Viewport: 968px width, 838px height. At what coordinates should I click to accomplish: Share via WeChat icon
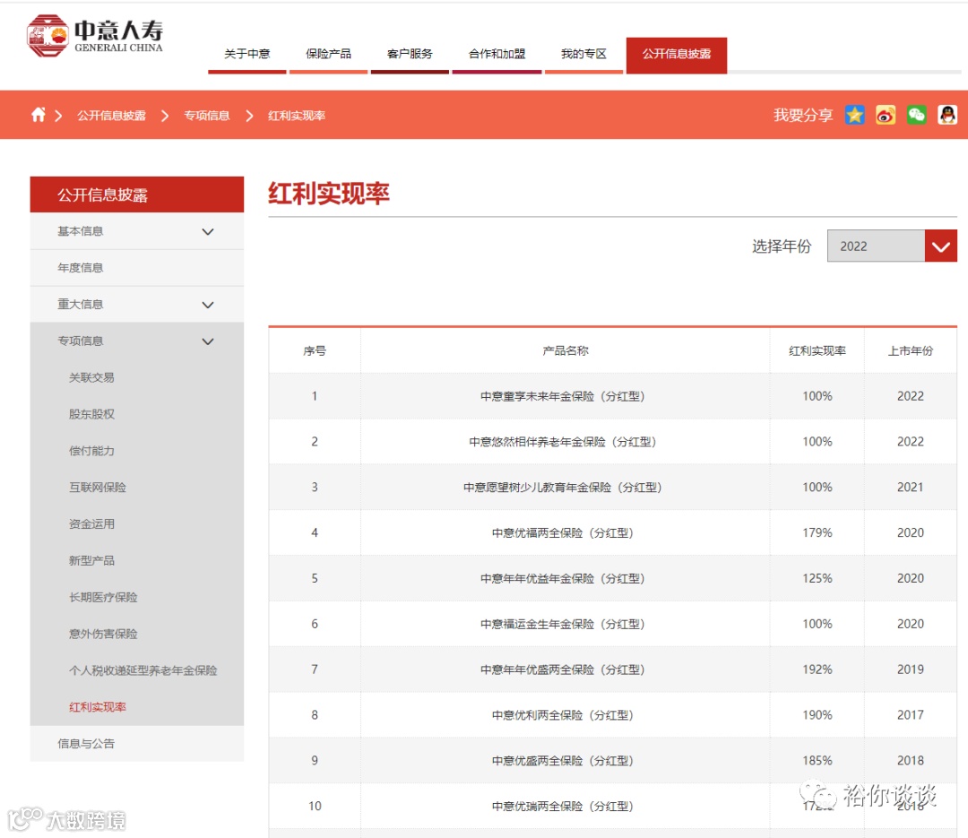pos(916,115)
